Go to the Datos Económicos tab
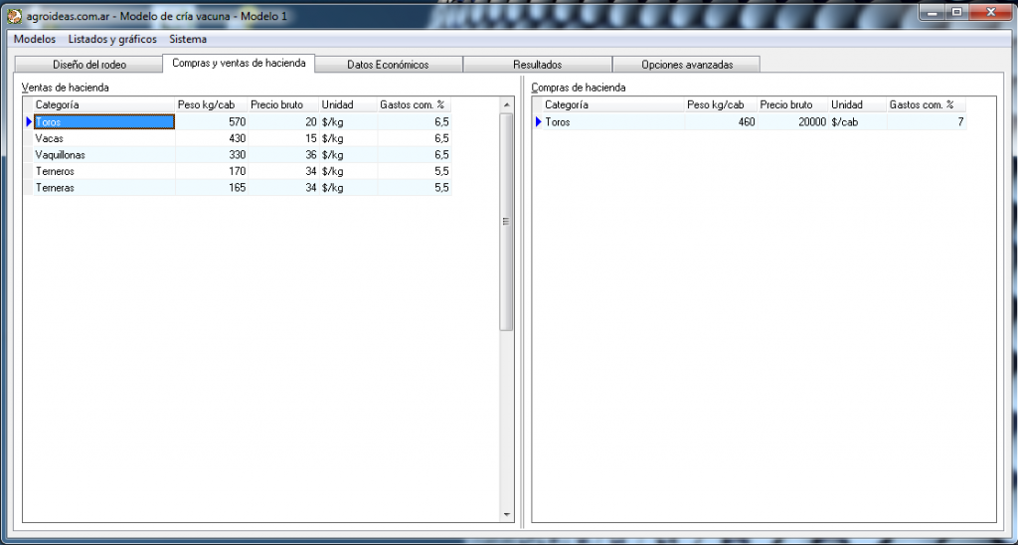The width and height of the screenshot is (1018, 545). (x=388, y=65)
